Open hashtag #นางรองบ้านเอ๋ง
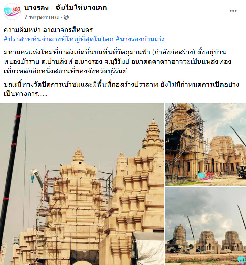The width and height of the screenshot is (246, 265). pos(140,39)
